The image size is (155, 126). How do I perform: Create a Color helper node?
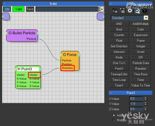click(x=141, y=29)
